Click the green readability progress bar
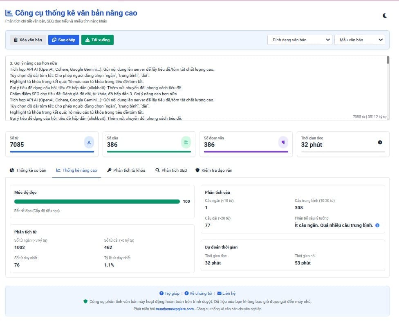 coord(97,202)
